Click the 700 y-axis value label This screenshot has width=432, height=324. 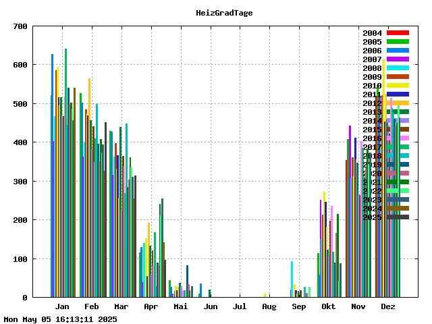point(20,27)
